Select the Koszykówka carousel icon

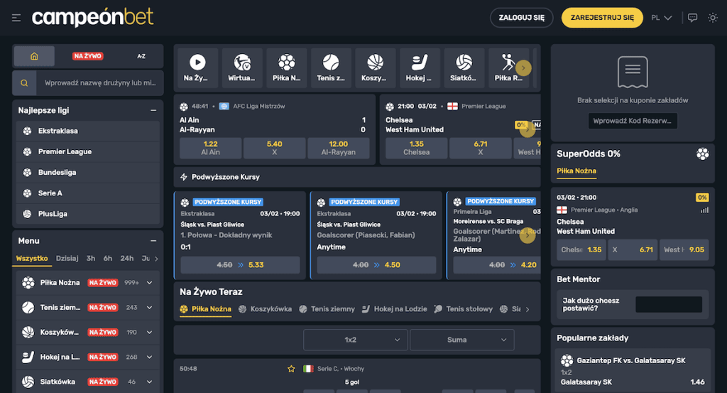pos(375,62)
